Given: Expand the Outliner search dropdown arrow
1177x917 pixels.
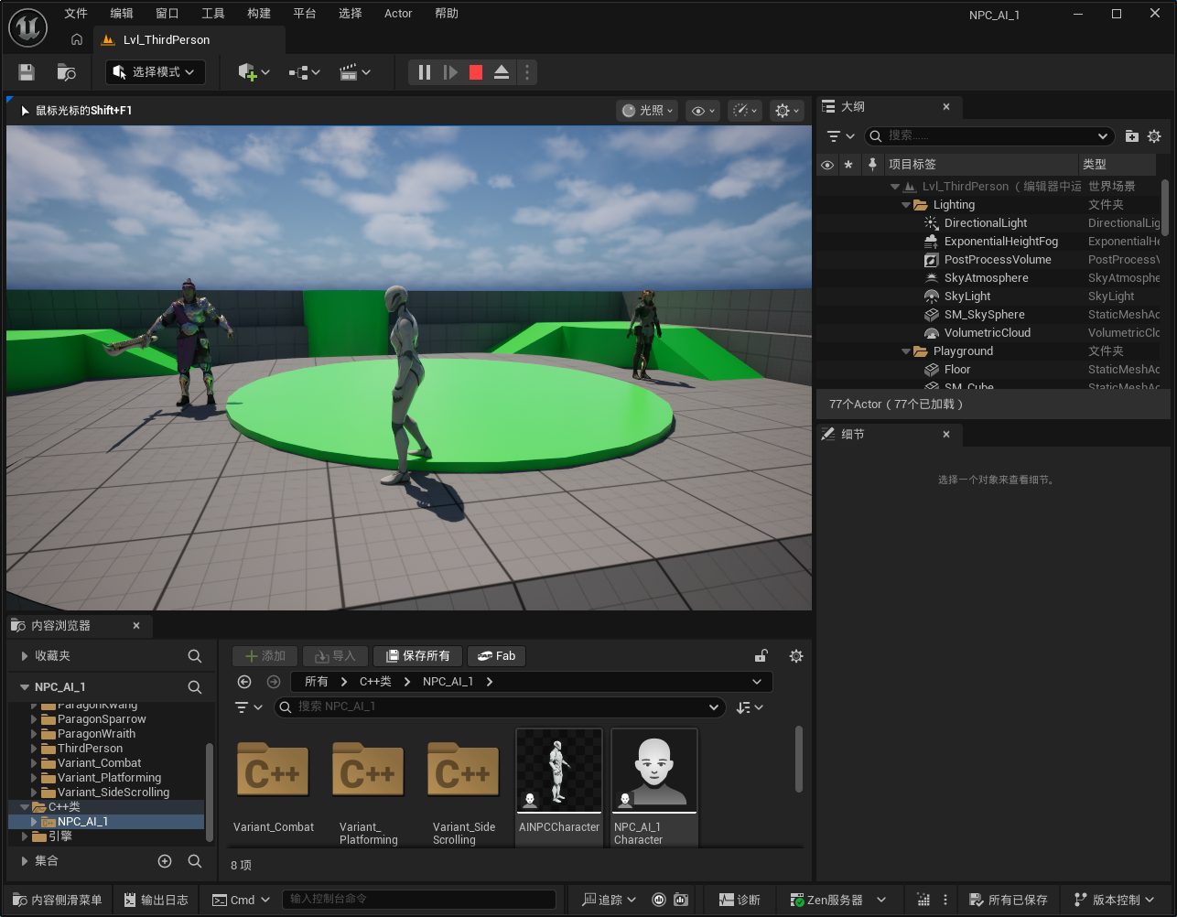Looking at the screenshot, I should pyautogui.click(x=1102, y=135).
